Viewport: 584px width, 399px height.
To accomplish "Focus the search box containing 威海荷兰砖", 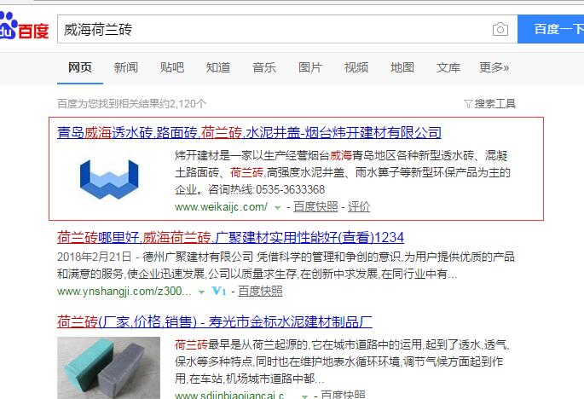I will 273,30.
